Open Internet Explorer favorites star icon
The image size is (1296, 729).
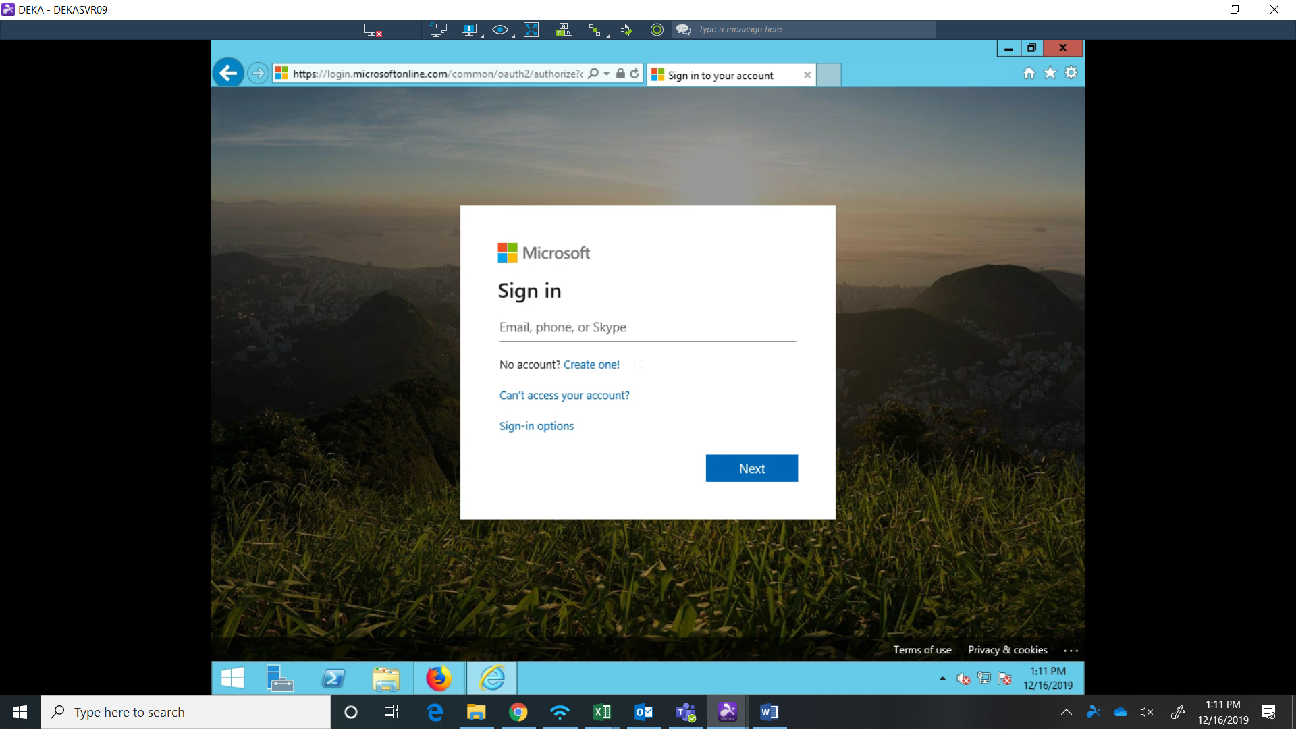[1050, 73]
